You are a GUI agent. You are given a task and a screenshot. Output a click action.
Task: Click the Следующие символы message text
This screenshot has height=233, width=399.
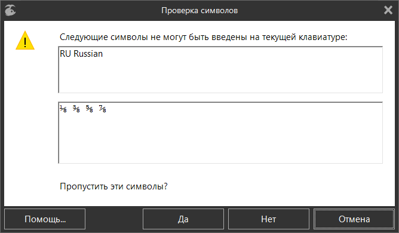pyautogui.click(x=203, y=37)
